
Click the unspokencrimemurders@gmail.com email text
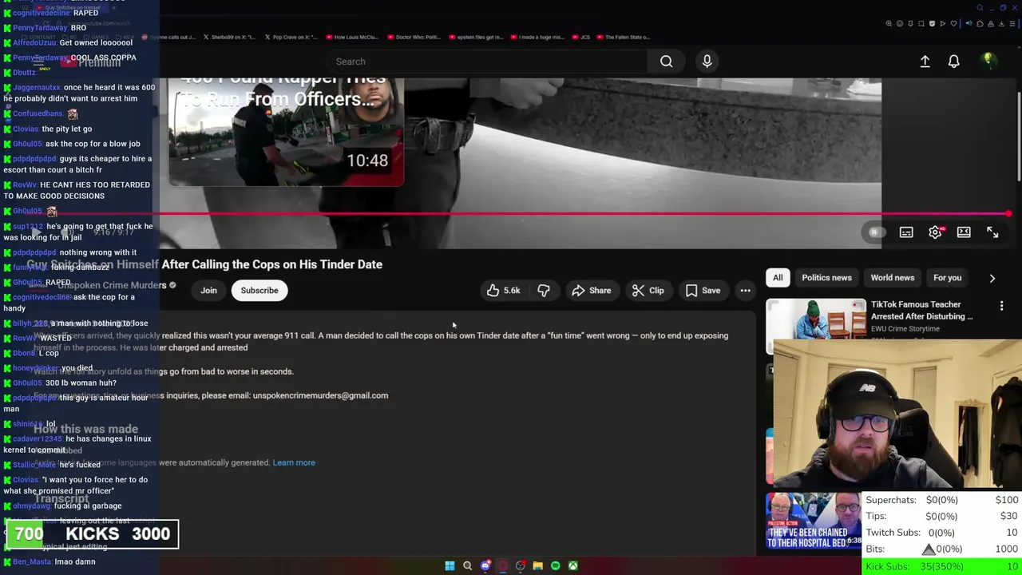pyautogui.click(x=320, y=395)
